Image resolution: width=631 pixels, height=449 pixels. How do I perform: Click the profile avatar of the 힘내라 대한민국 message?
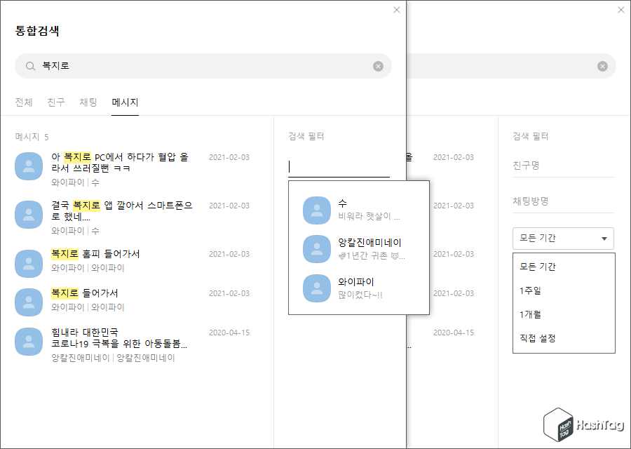(29, 342)
